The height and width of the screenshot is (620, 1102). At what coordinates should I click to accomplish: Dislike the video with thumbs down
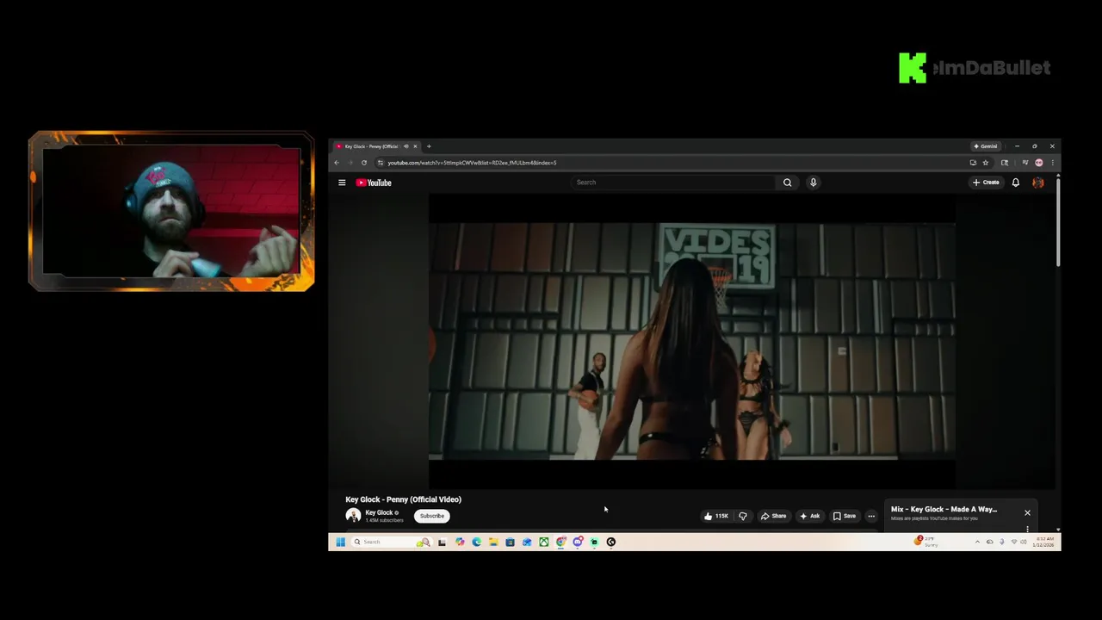pyautogui.click(x=742, y=516)
